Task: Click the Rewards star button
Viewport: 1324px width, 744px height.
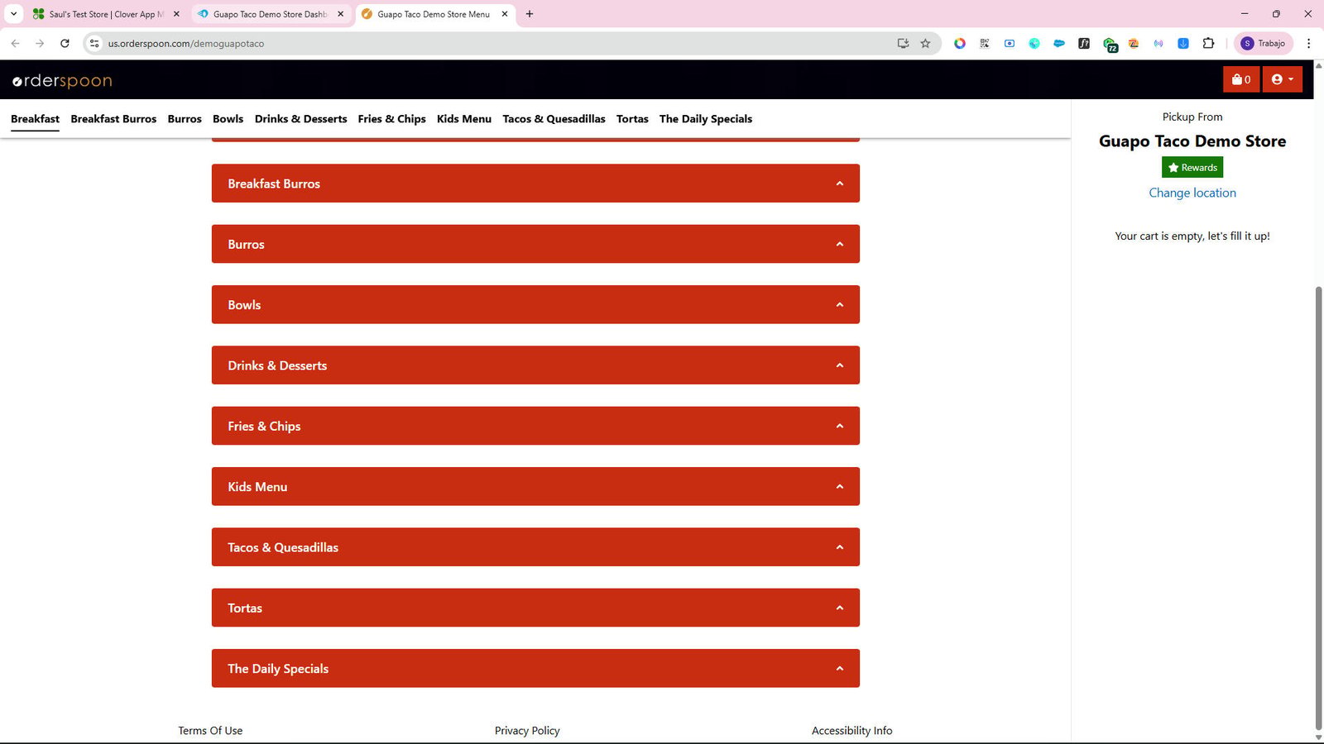Action: click(x=1192, y=167)
